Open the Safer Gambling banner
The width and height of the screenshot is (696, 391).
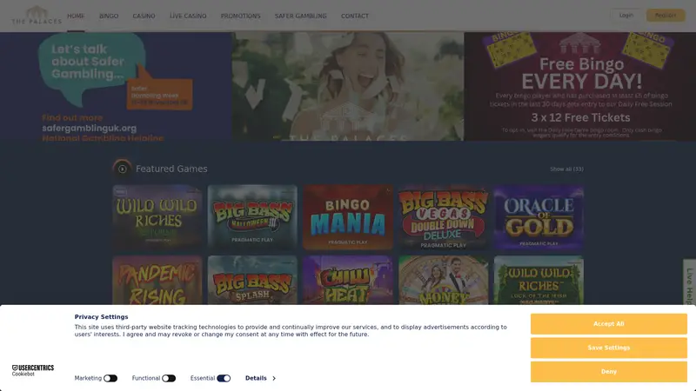click(x=116, y=86)
